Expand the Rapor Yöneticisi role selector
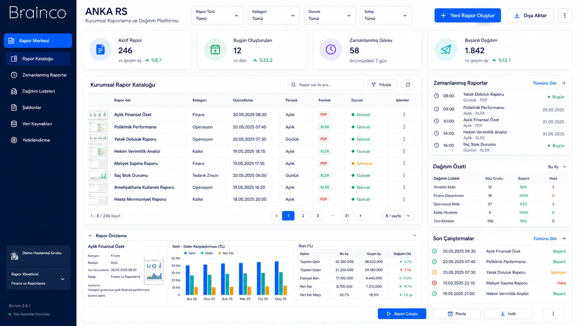The image size is (580, 326). point(38,279)
